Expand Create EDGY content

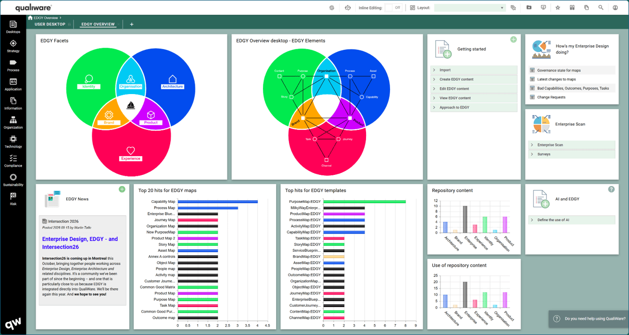(x=474, y=79)
